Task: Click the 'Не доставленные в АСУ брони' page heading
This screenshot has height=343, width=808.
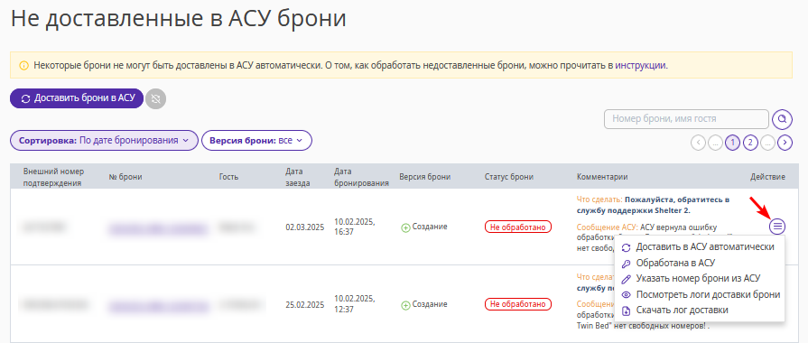Action: point(178,20)
